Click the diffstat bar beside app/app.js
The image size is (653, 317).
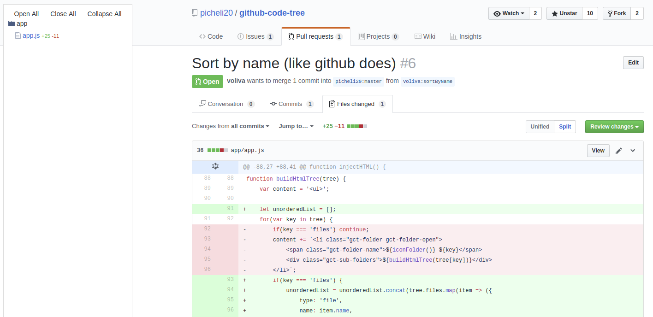218,151
